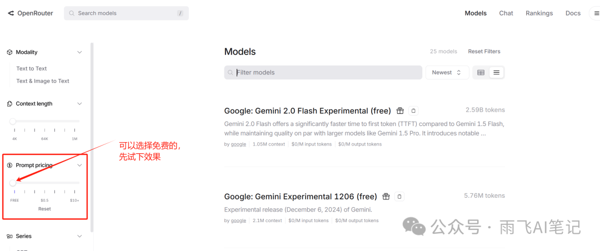Click the Context length slider handle
The width and height of the screenshot is (600, 251).
[13, 121]
